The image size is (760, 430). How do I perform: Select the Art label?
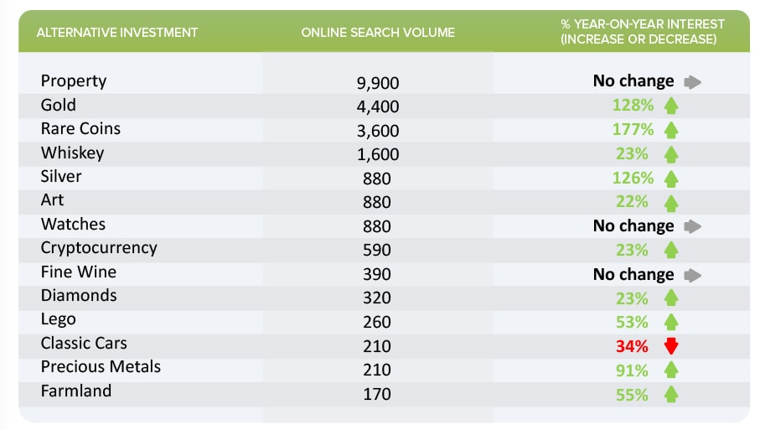(x=52, y=199)
